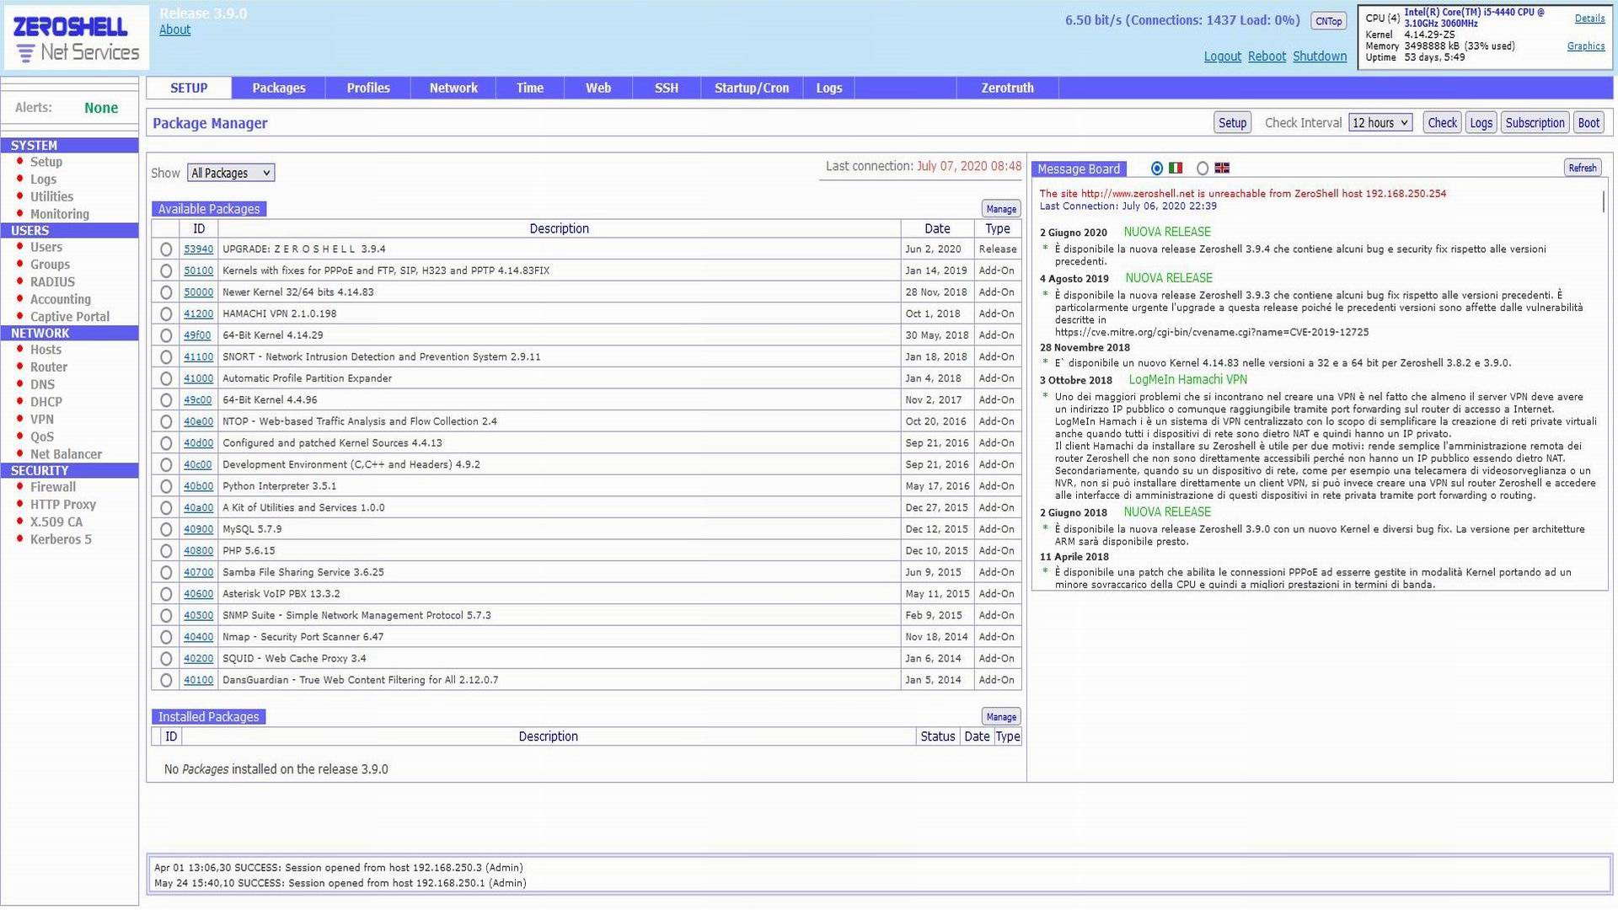
Task: Click the Subscription button
Action: (1535, 123)
